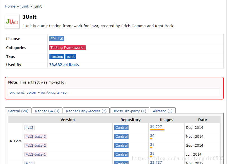Screen dimensions: 227x164
Task: Switch to Redhat Early-Access (2) tab
Action: click(86, 111)
